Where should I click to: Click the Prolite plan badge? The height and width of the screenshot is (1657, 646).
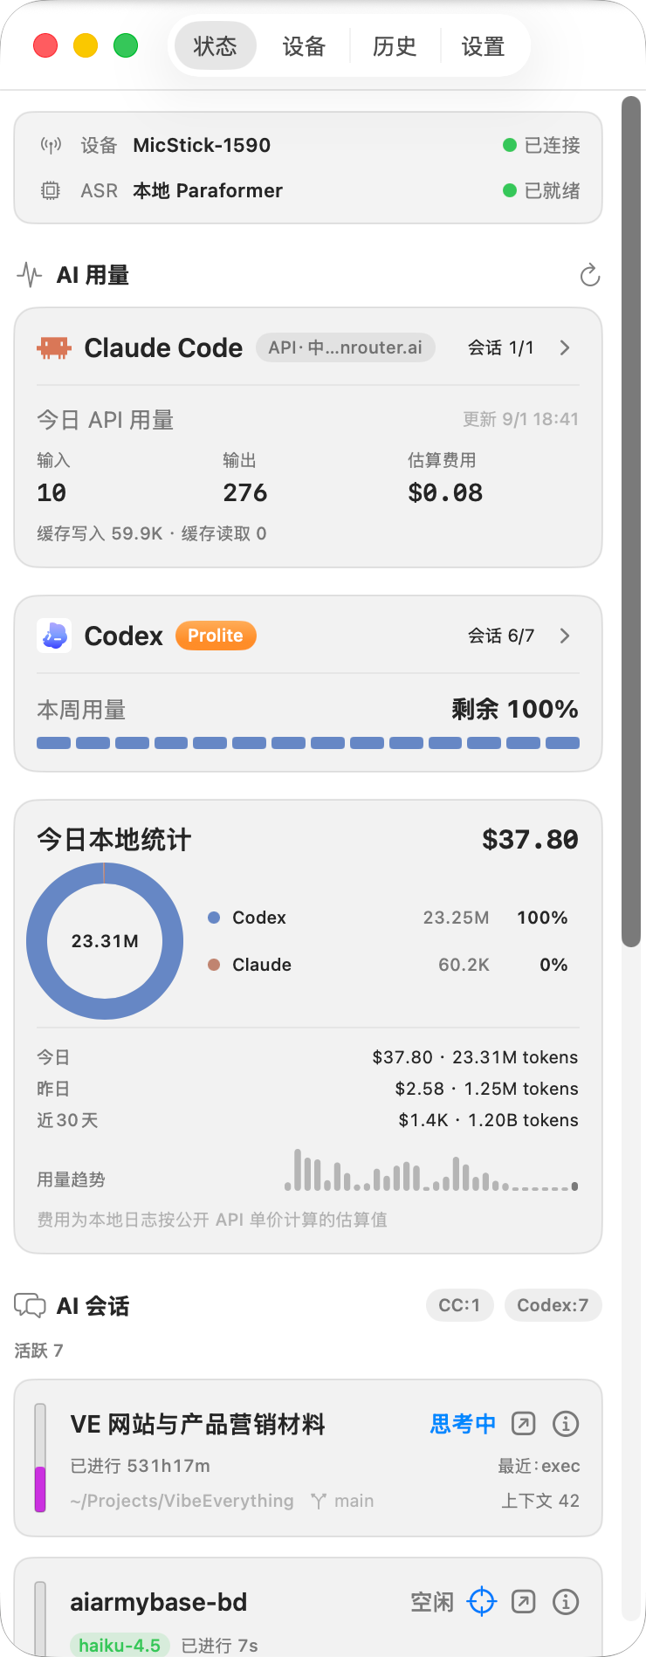(216, 636)
